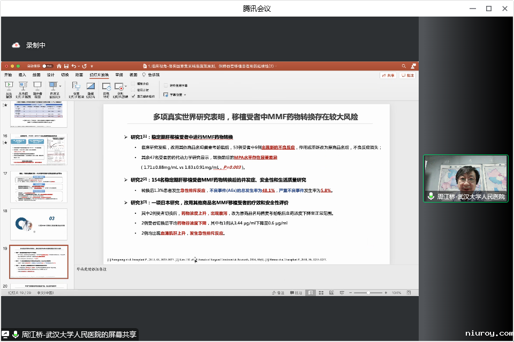514x342 pixels.
Task: Enable the Use Timings checkbox
Action: (133, 90)
